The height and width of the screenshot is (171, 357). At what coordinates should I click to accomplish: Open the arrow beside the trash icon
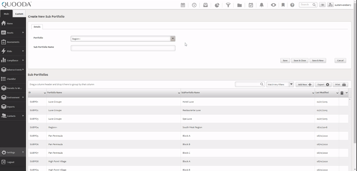click(347, 93)
